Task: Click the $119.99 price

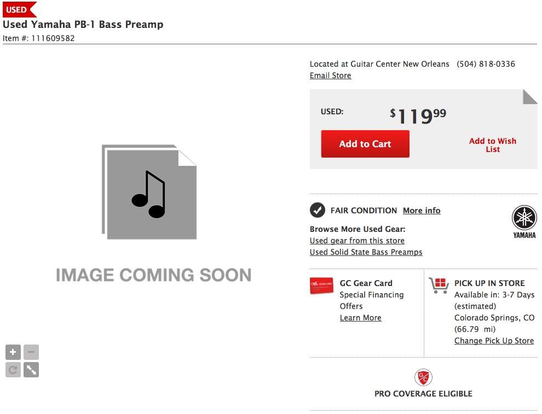Action: [x=418, y=116]
